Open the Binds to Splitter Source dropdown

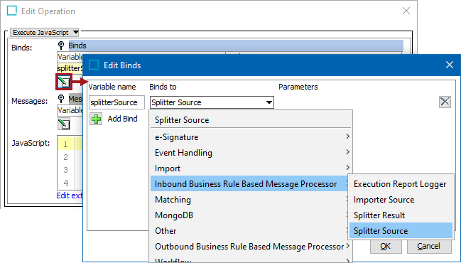click(212, 102)
